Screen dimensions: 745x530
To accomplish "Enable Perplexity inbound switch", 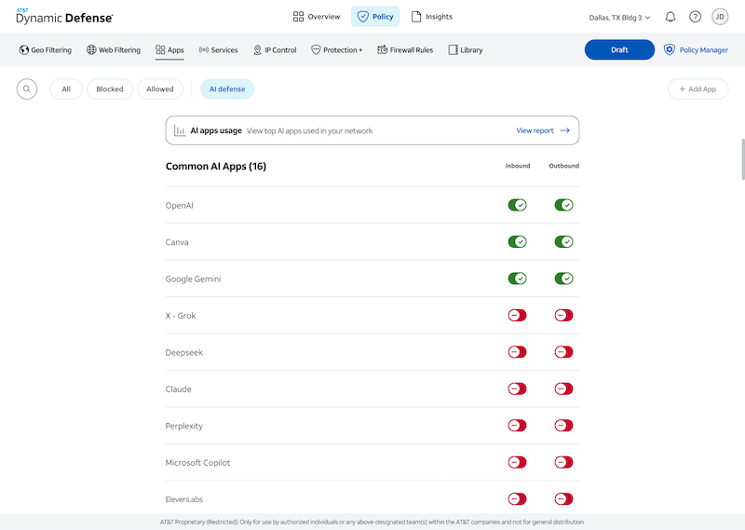I will pos(518,426).
